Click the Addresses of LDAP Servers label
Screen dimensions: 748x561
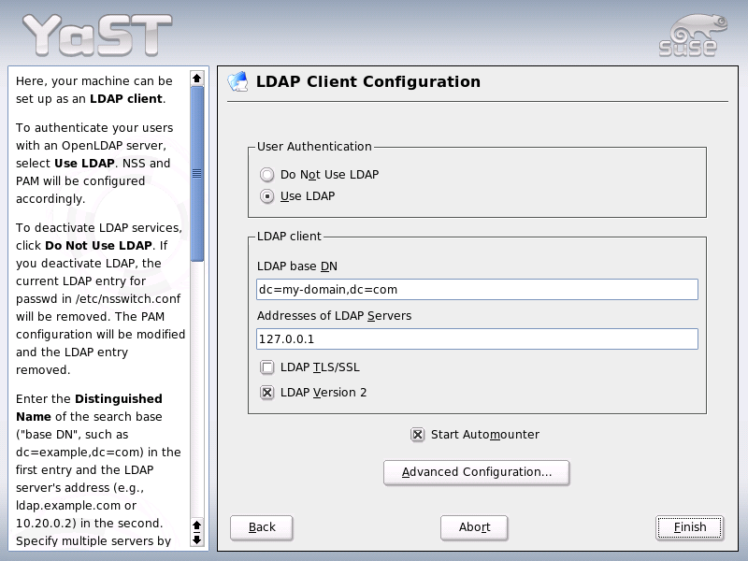point(335,316)
